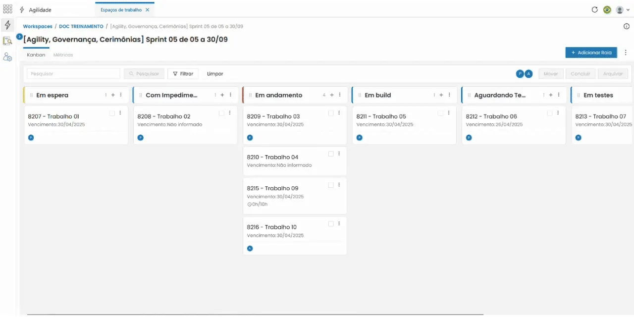Click the Pesquisar search input field
This screenshot has width=634, height=317.
73,74
